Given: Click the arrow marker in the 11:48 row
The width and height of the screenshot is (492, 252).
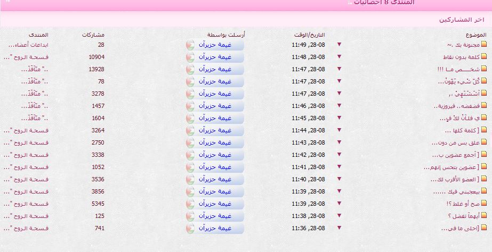Looking at the screenshot, I should point(338,57).
